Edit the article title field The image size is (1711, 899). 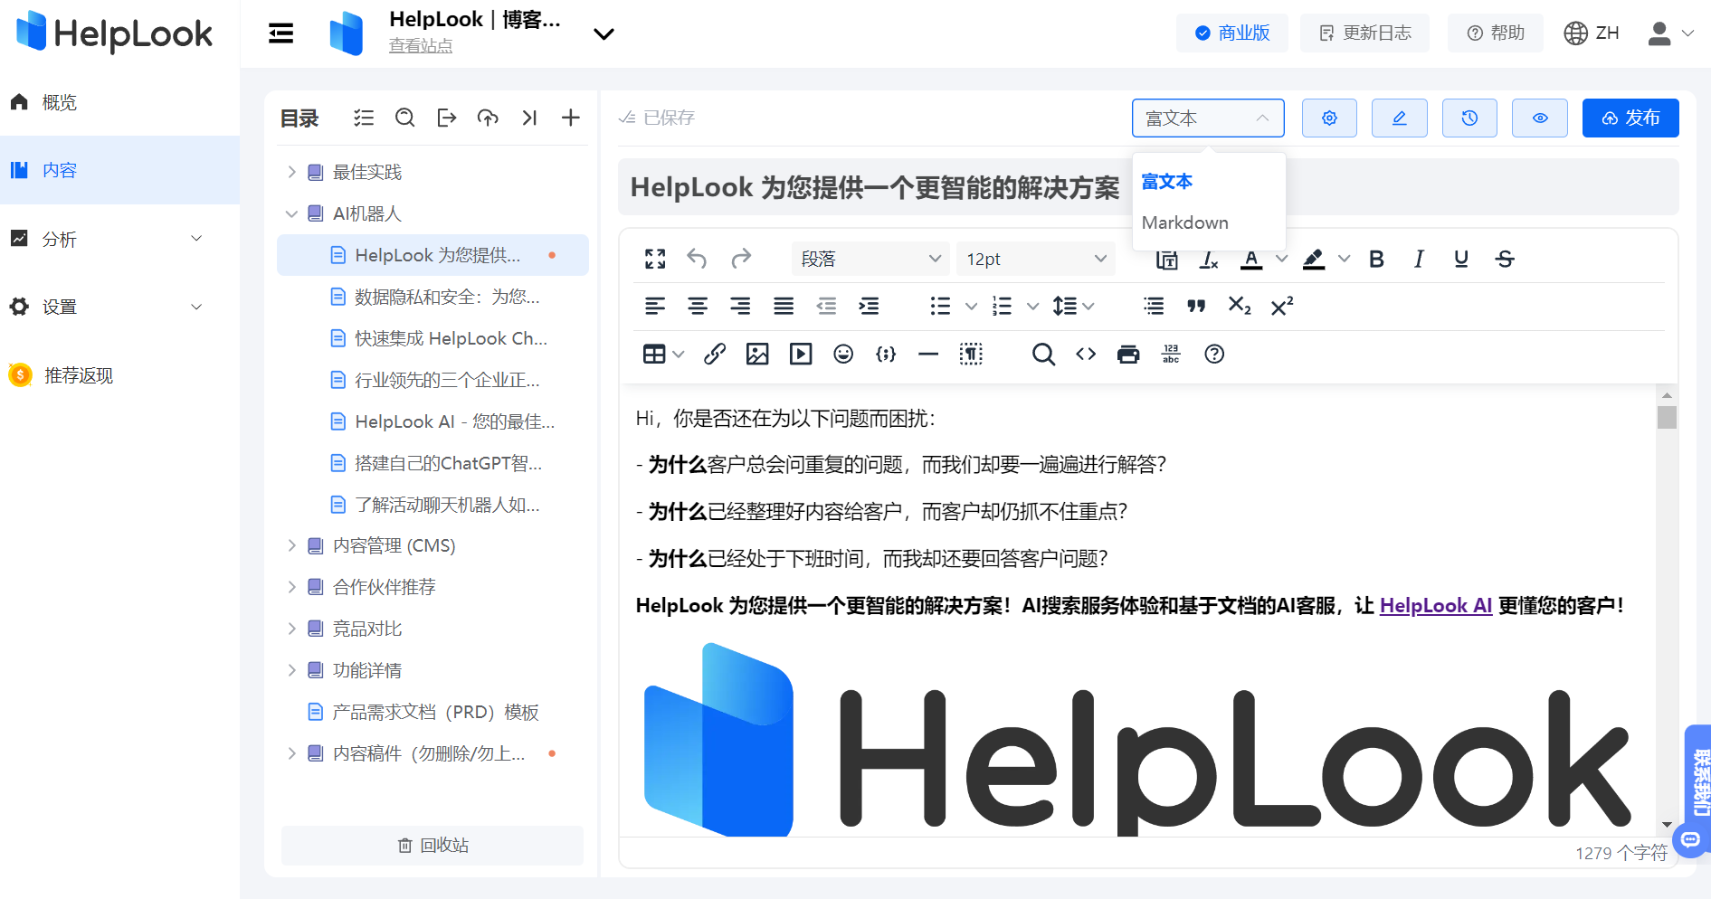point(1148,187)
